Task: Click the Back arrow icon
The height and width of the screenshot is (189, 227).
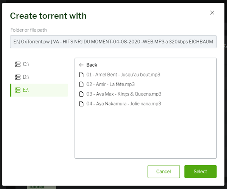Action: (81, 65)
